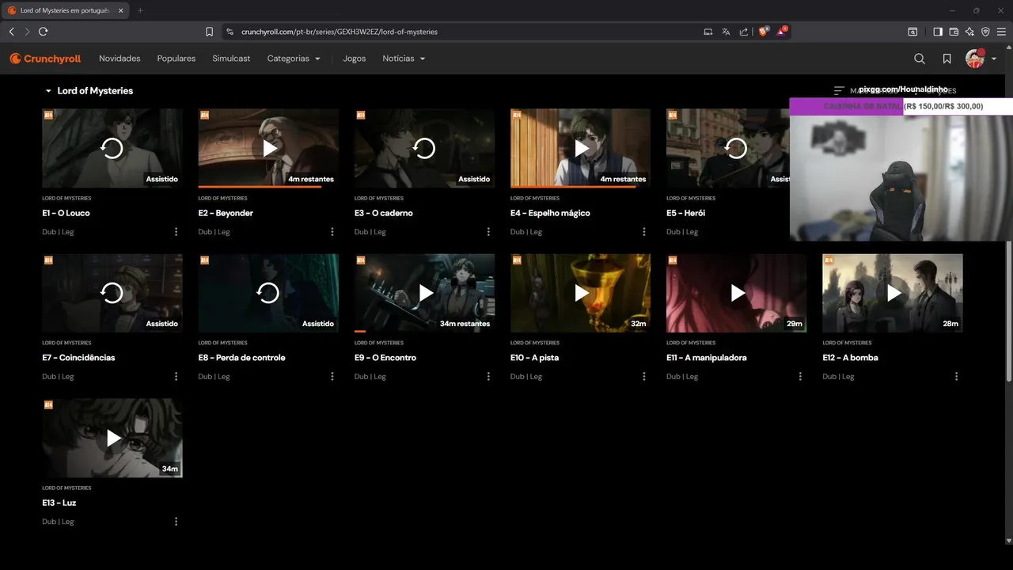Viewport: 1013px width, 570px height.
Task: Open options for E12 - A bomba
Action: 956,377
